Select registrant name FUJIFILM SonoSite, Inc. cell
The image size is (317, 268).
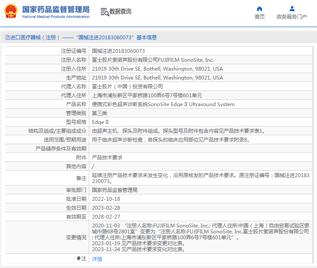pos(153,60)
